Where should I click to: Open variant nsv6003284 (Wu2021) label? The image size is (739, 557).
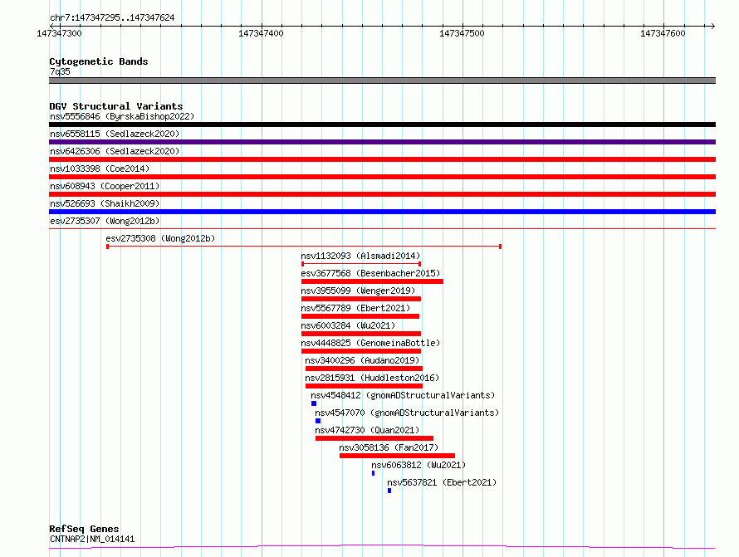(348, 325)
